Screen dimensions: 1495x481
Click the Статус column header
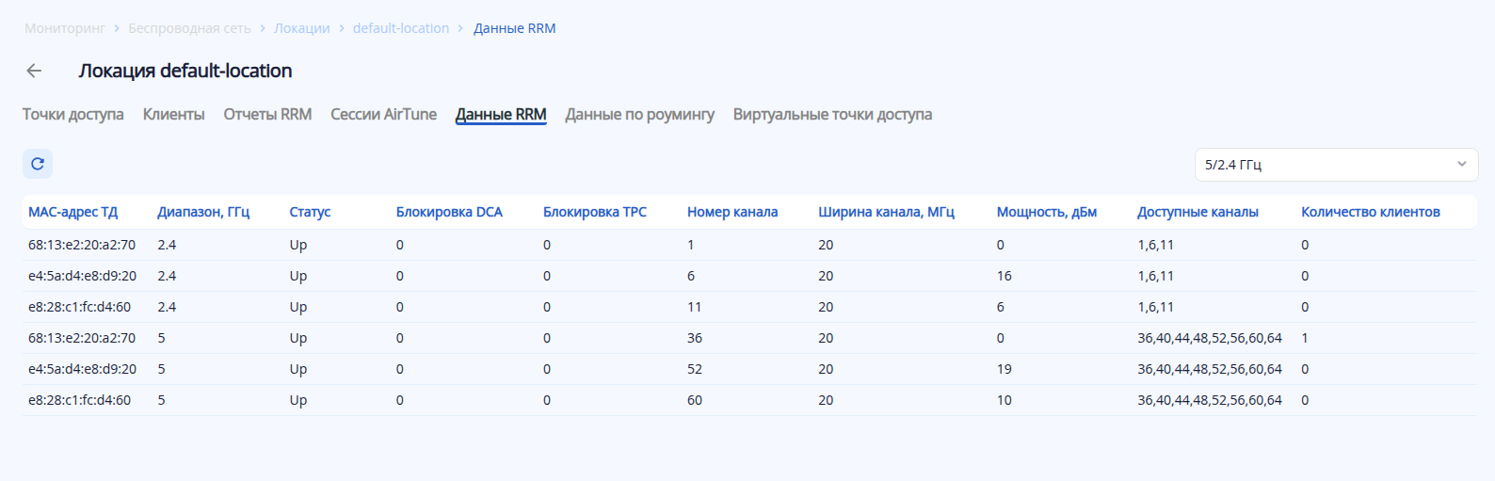coord(310,212)
